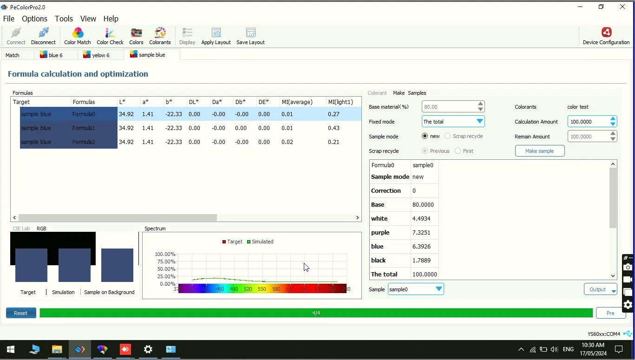Click the Disconnect toolbar icon
This screenshot has width=635, height=360.
pos(43,36)
